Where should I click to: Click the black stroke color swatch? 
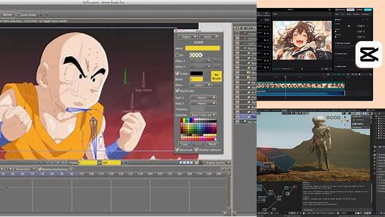point(196,73)
